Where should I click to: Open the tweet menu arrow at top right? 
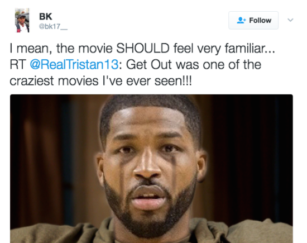[x=290, y=20]
